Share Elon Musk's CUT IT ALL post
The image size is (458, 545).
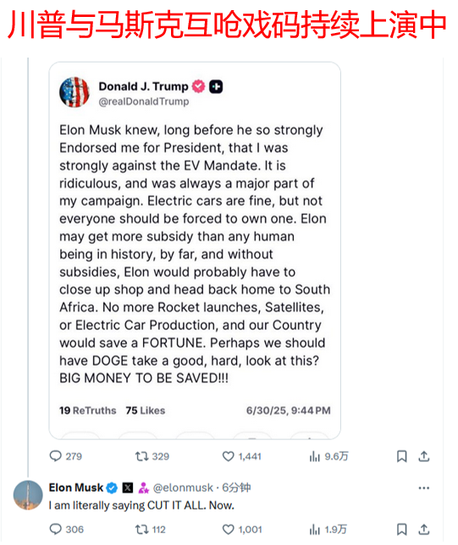click(x=424, y=530)
